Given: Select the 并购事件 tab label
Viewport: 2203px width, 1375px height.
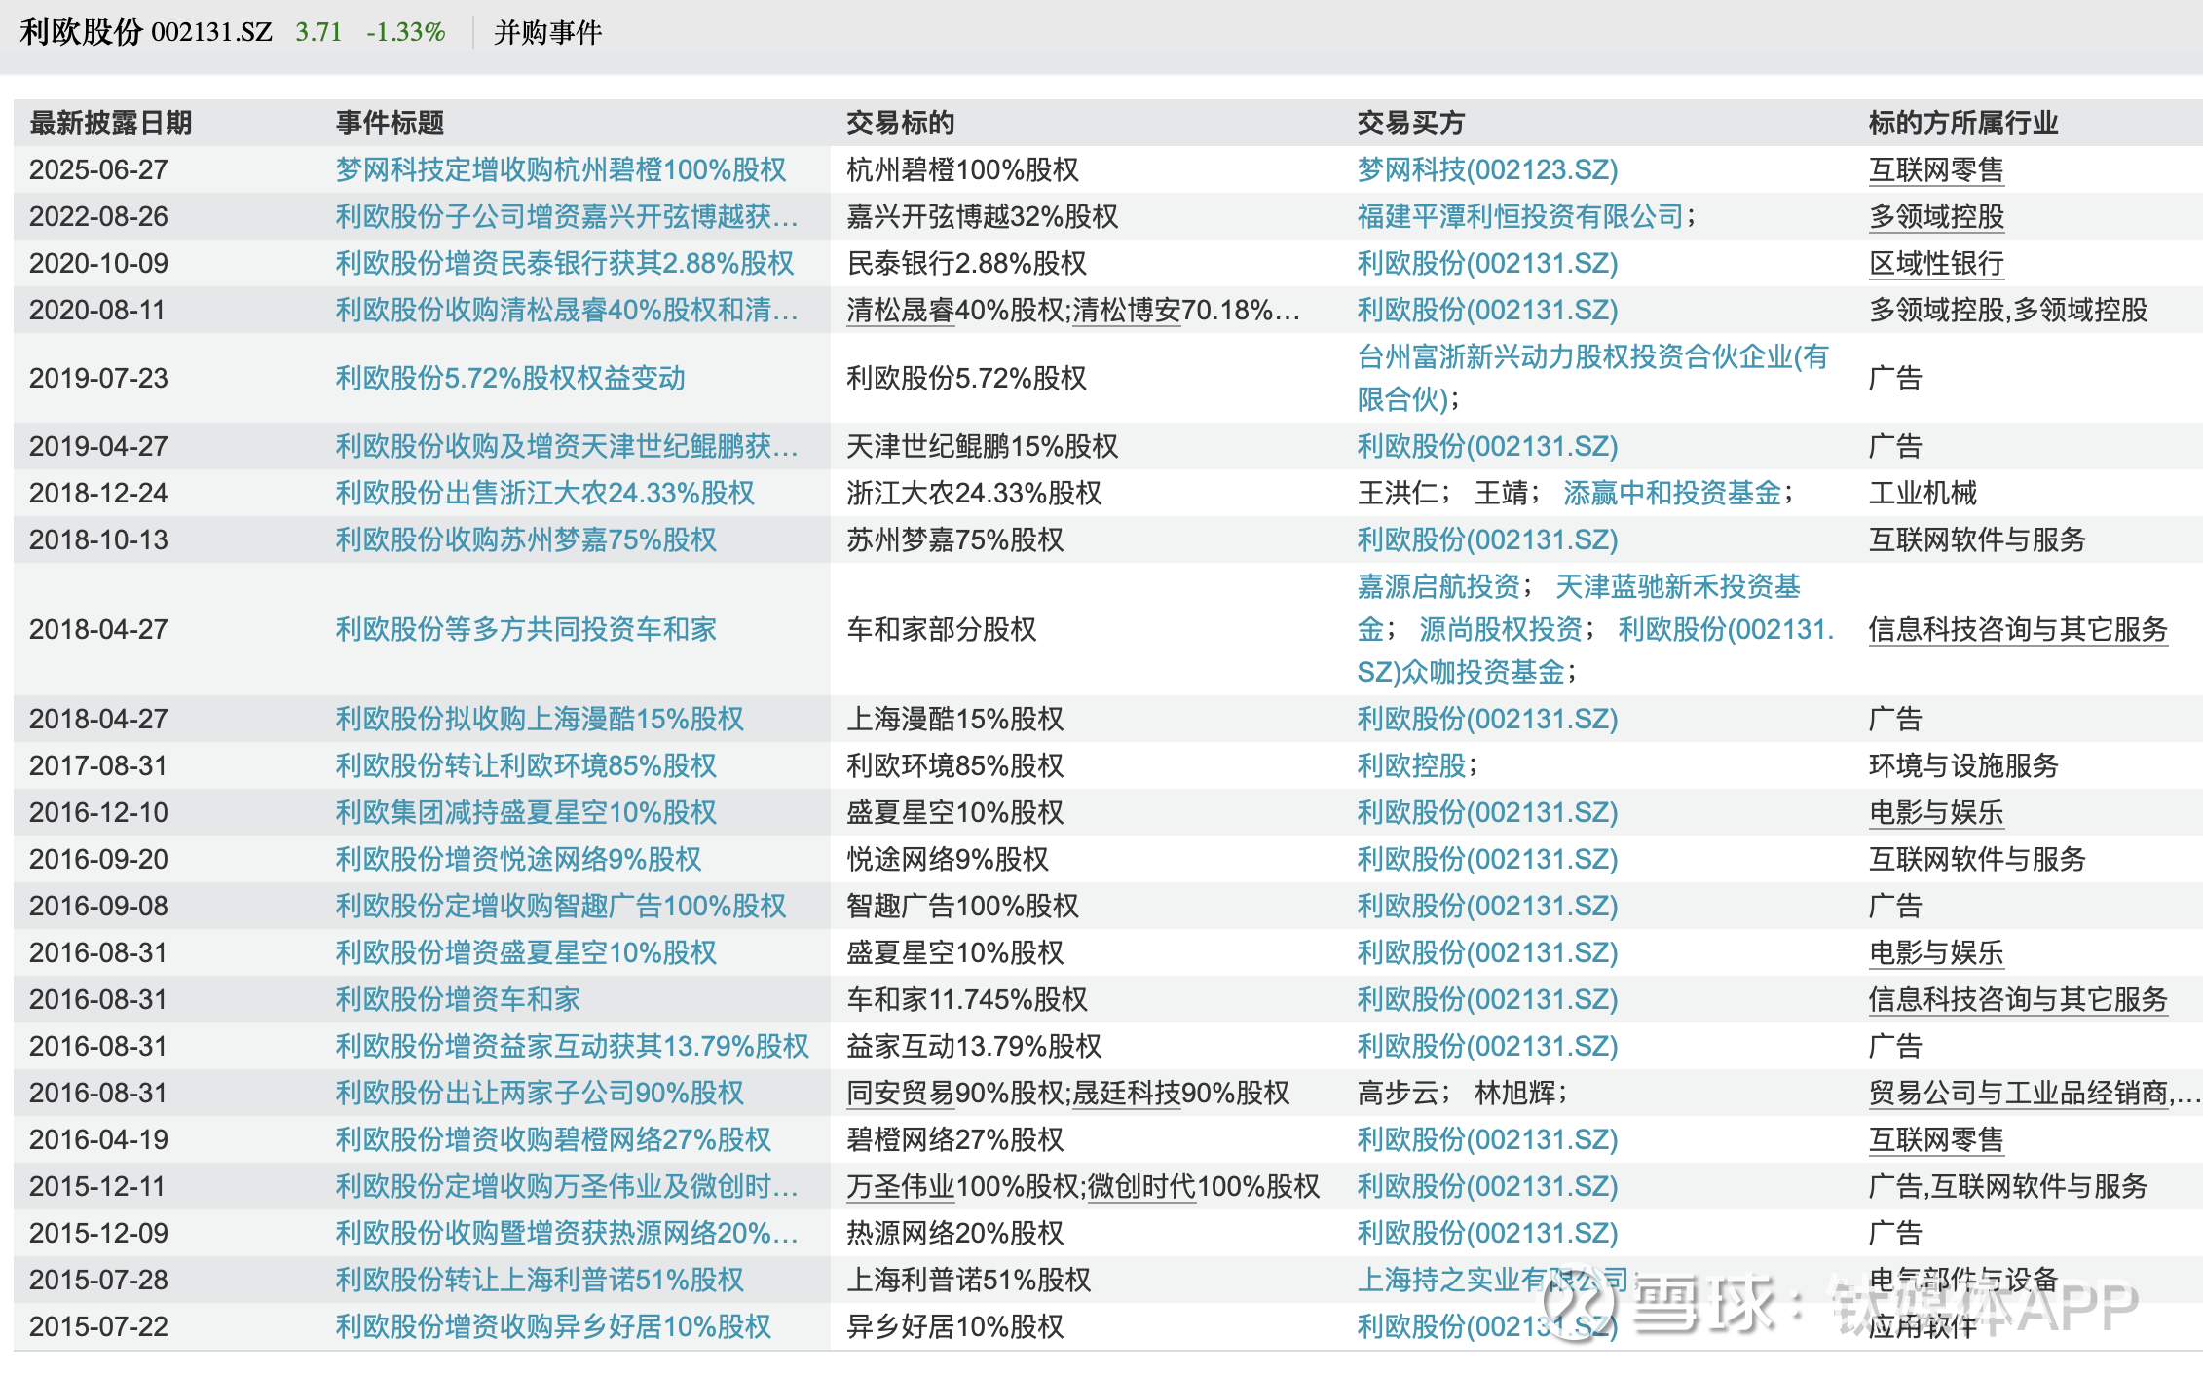Looking at the screenshot, I should [547, 32].
